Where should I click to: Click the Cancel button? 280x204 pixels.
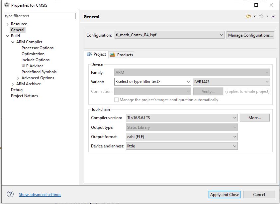click(259, 195)
